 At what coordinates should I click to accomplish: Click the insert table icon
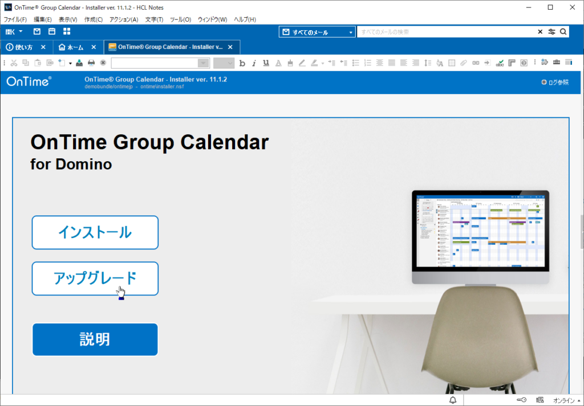(452, 63)
